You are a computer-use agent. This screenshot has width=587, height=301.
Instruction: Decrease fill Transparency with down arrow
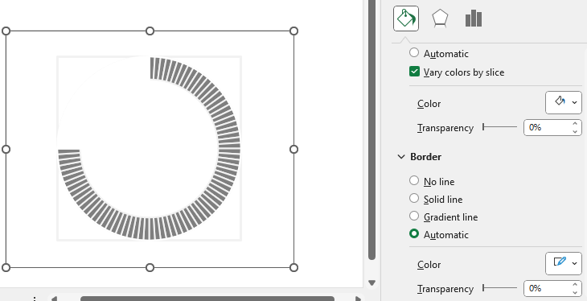coord(575,131)
